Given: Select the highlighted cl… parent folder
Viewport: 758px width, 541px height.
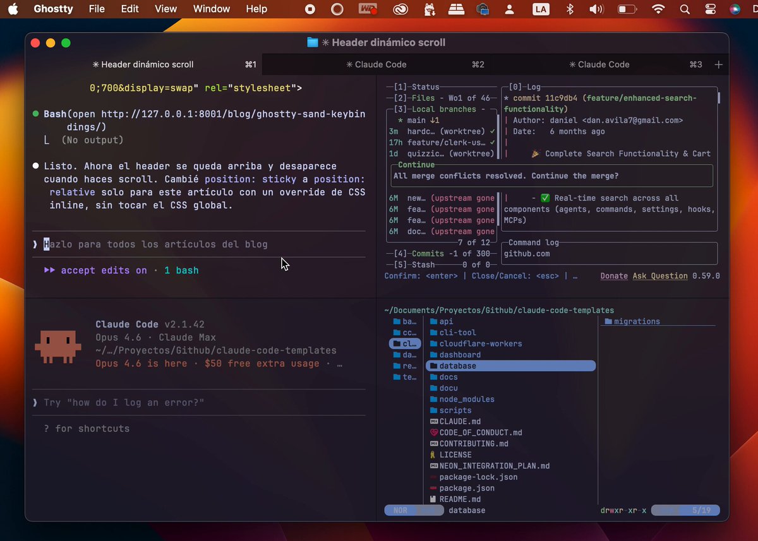Looking at the screenshot, I should (x=404, y=343).
